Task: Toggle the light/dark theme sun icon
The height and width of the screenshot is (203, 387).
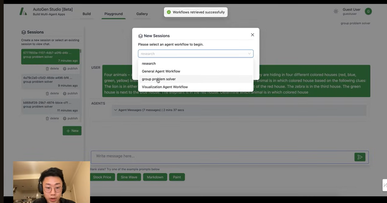Action: coord(336,12)
